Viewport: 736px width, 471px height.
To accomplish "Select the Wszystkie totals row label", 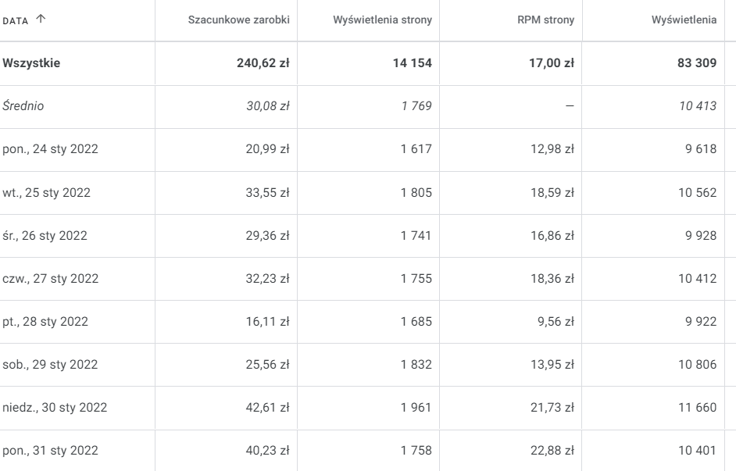I will (x=32, y=63).
